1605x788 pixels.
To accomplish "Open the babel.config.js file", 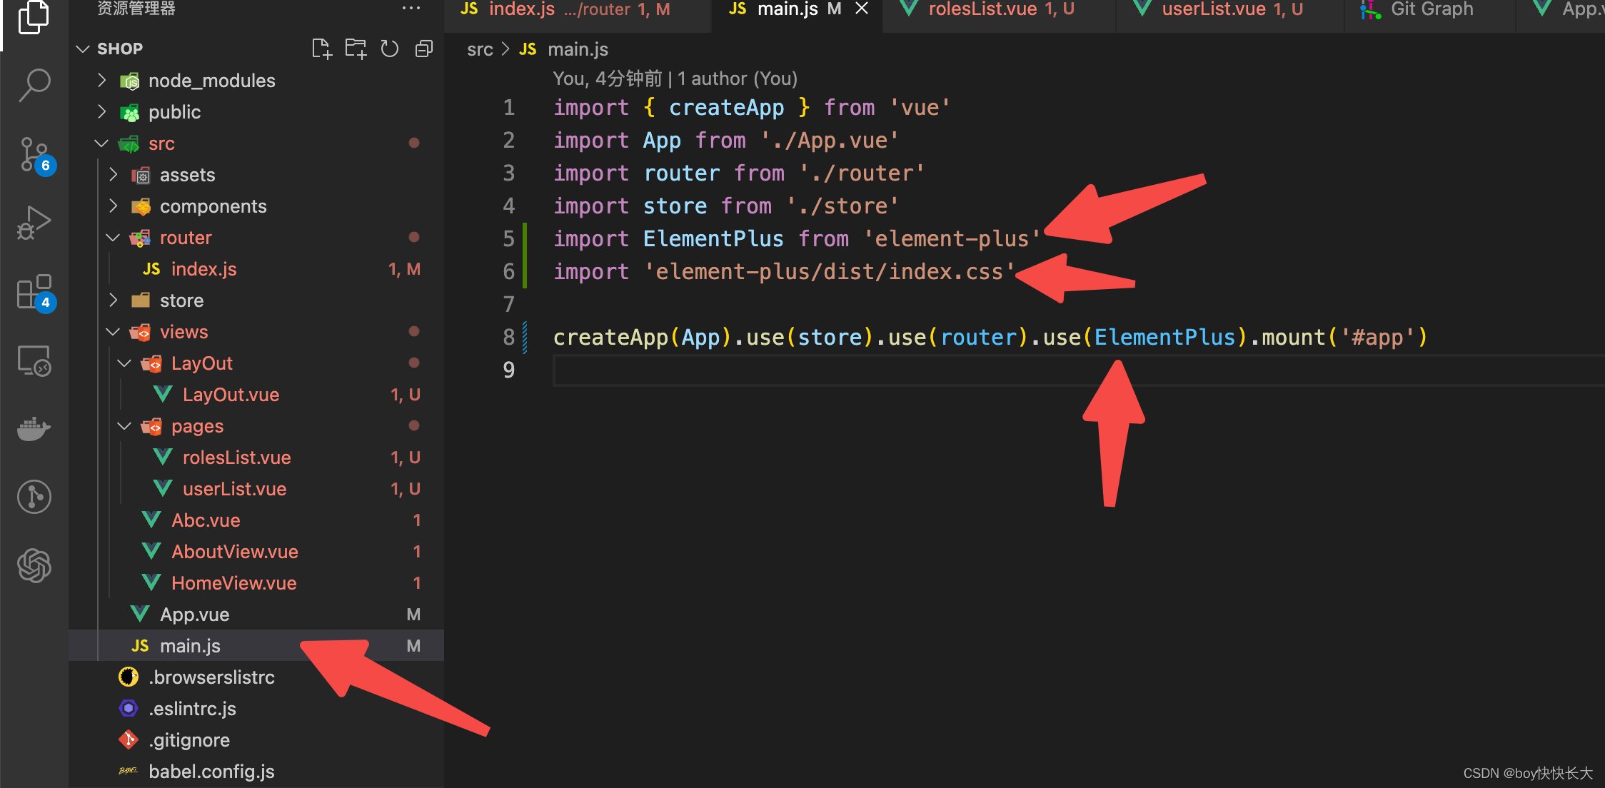I will pos(256,772).
